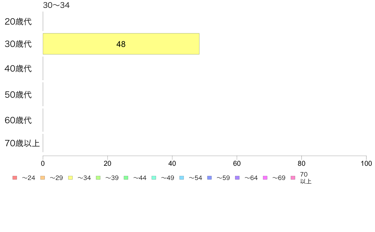375x232 pixels.
Task: Toggle the ~49 teal legend swatch
Action: 154,178
